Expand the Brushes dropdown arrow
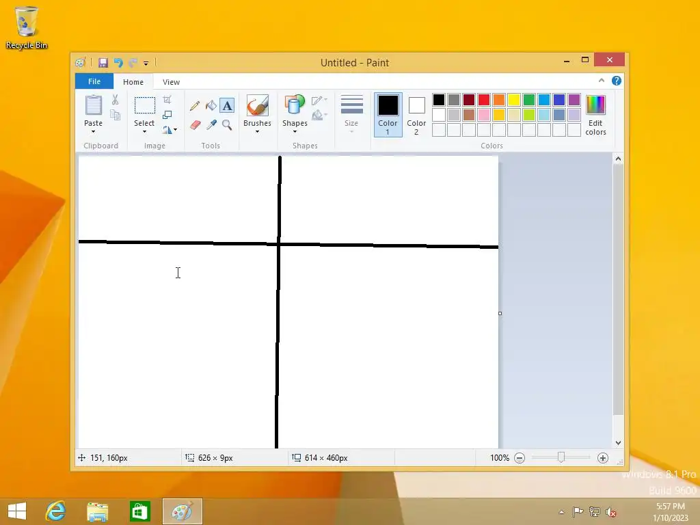700x525 pixels. coord(258,132)
